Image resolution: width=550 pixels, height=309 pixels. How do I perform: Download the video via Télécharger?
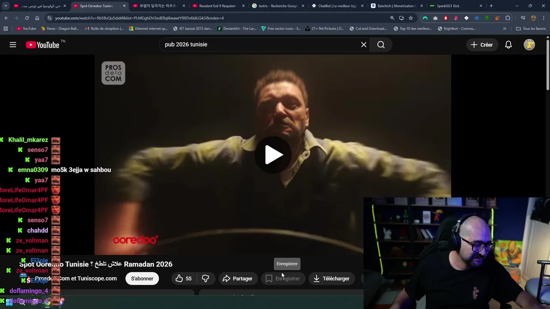(x=331, y=279)
